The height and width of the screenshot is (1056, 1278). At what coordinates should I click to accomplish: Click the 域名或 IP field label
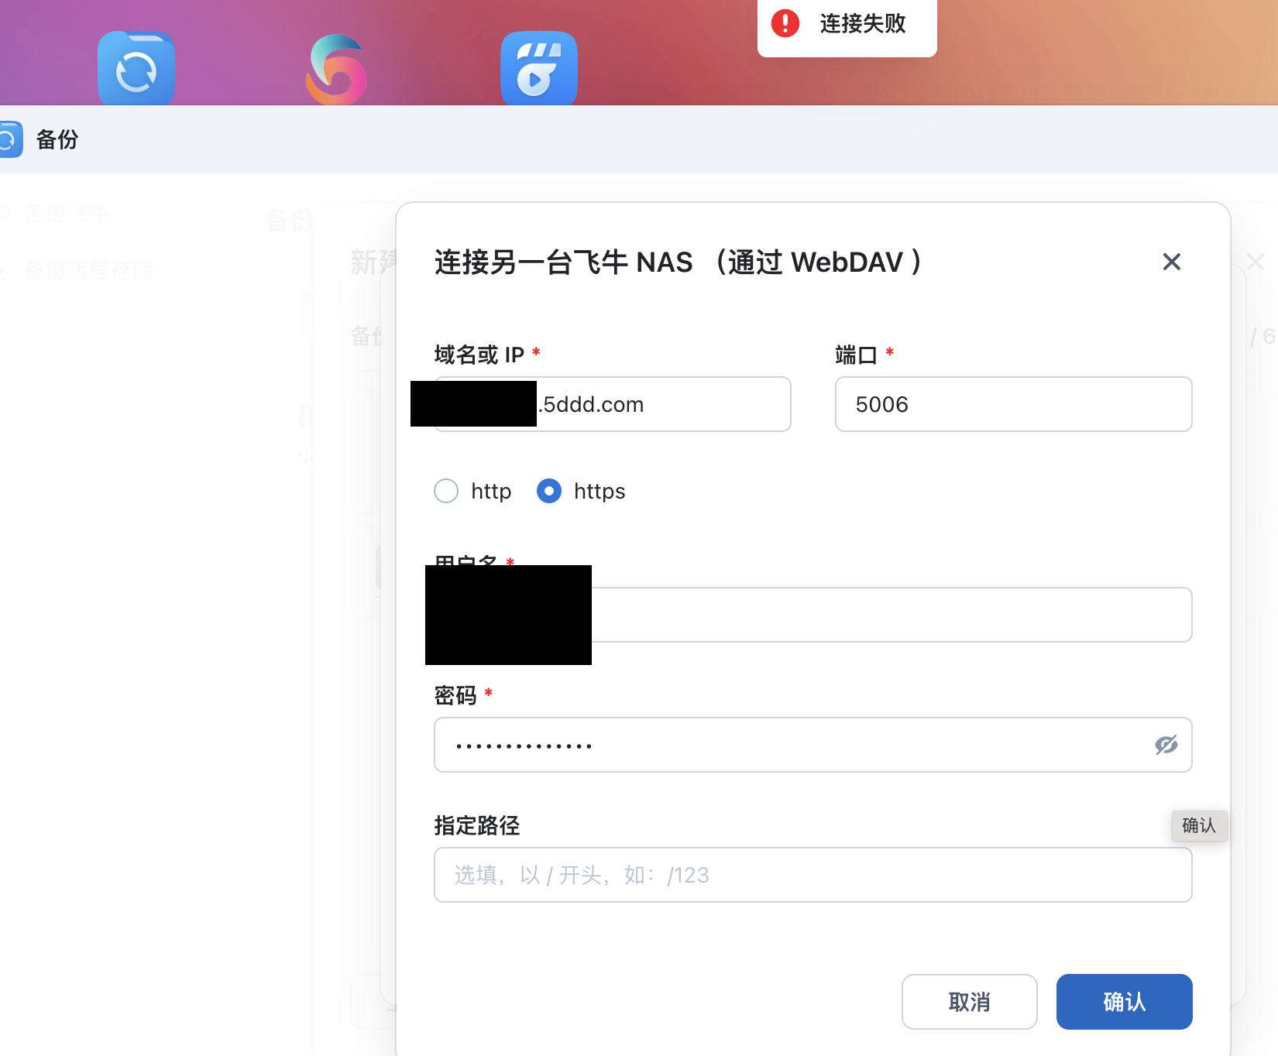(x=479, y=355)
